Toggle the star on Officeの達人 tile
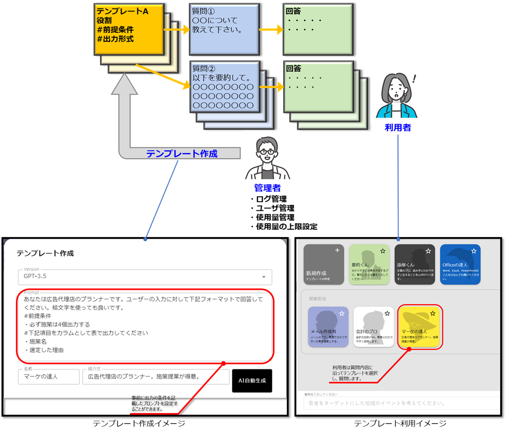This screenshot has width=506, height=434. click(473, 251)
